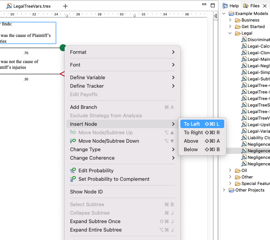This screenshot has height=240, width=270.
Task: Click the Special Features folder icon
Action: pyautogui.click(x=238, y=183)
